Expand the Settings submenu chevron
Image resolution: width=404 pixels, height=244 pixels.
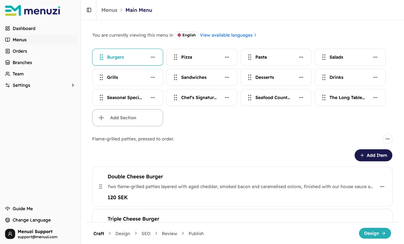(73, 85)
